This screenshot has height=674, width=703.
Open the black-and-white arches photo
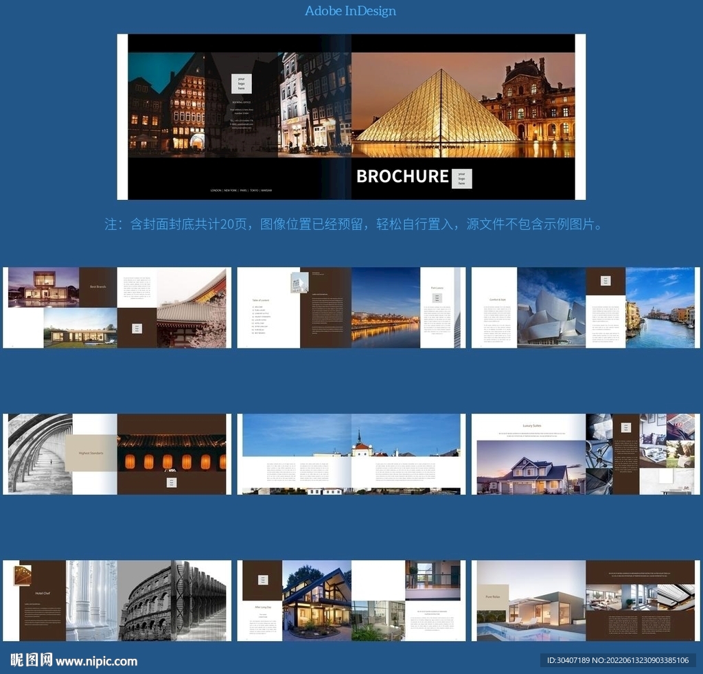click(40, 454)
